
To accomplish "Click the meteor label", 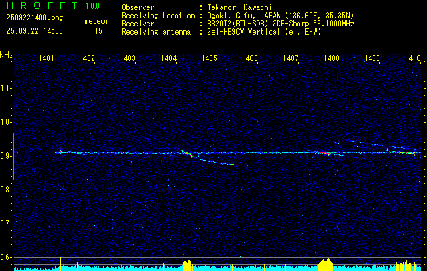I will point(96,22).
